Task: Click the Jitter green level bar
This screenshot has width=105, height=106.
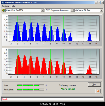Action: coord(31,85)
